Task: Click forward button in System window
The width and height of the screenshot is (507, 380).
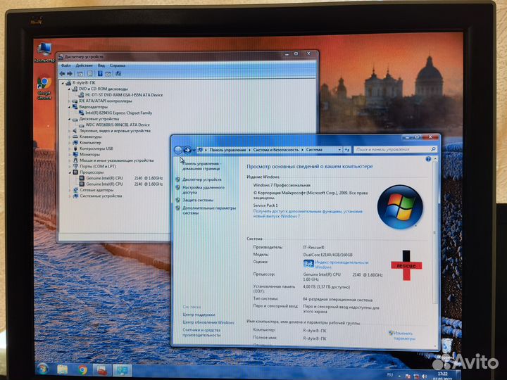Action: point(187,150)
